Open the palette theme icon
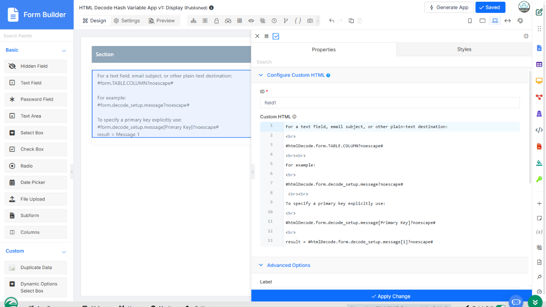 click(520, 20)
